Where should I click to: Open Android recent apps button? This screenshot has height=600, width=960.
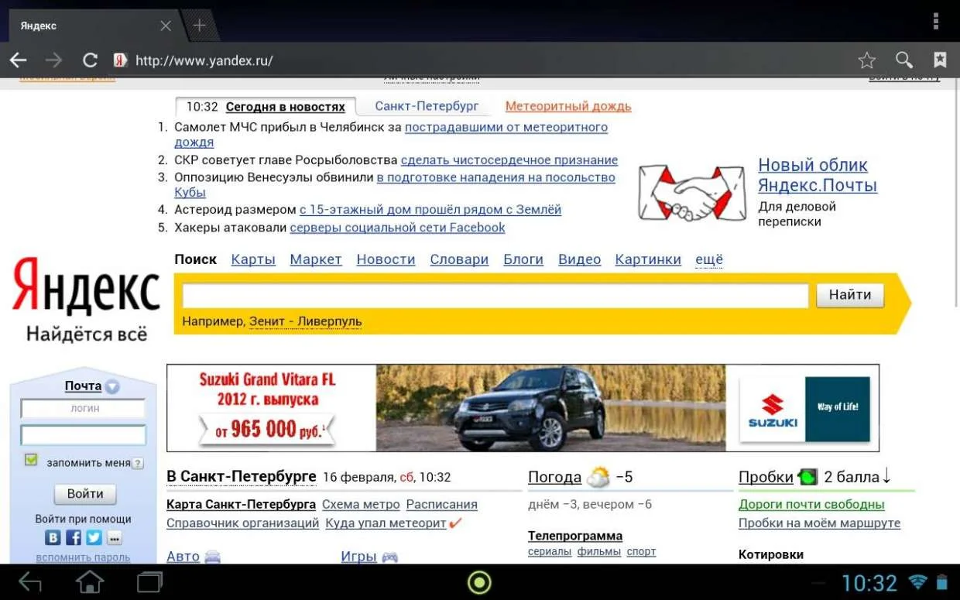[150, 581]
